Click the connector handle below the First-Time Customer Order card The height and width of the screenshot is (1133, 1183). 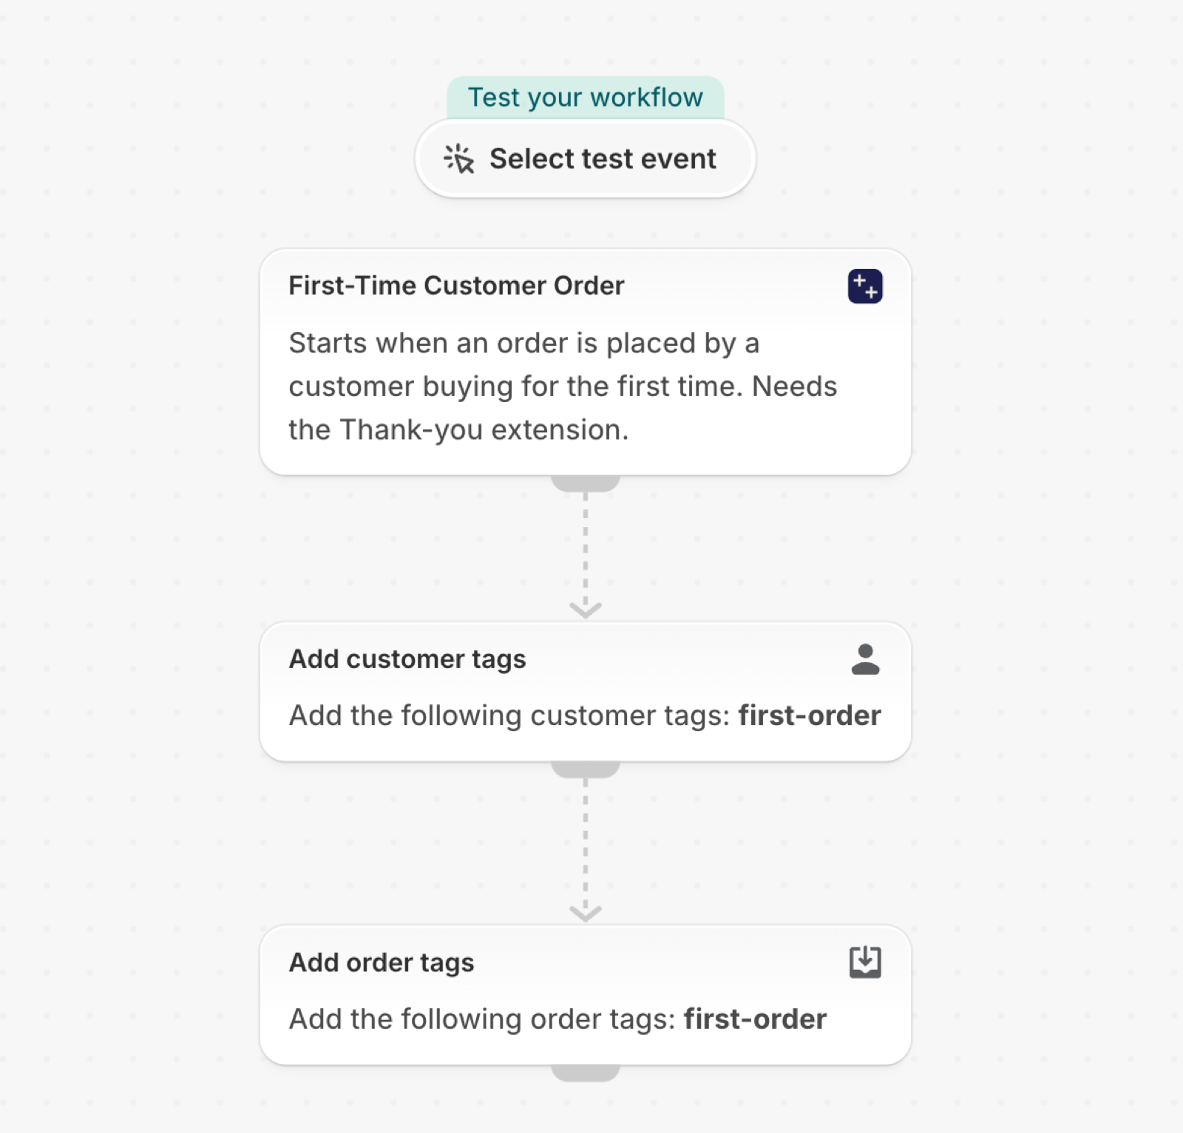point(585,483)
